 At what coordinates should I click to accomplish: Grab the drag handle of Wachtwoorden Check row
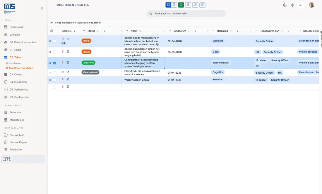pyautogui.click(x=50, y=80)
